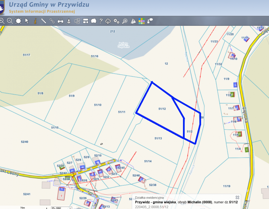
Task: Click the chain link share icon
Action: (x=52, y=21)
